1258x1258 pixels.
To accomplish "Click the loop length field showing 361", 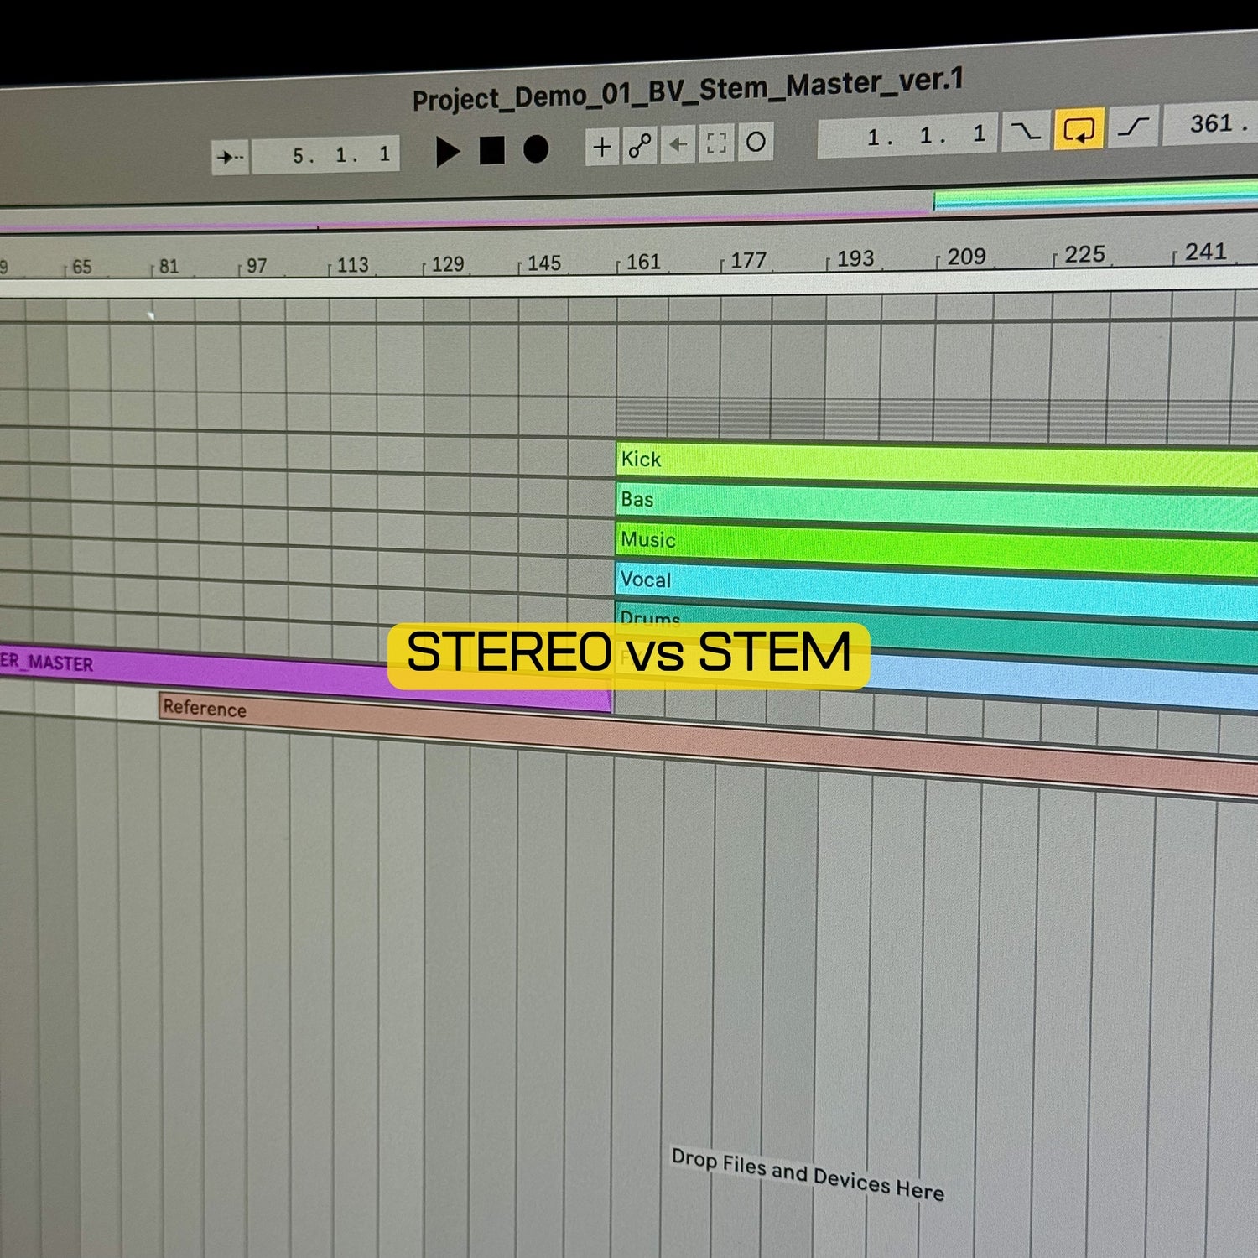I will [x=1211, y=124].
